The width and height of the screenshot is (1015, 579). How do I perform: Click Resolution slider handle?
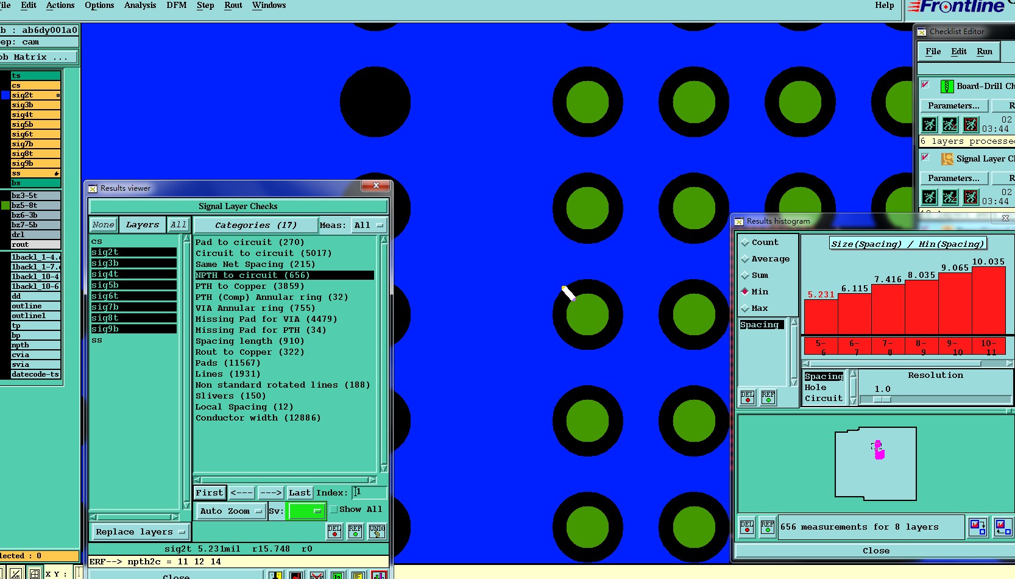point(882,400)
